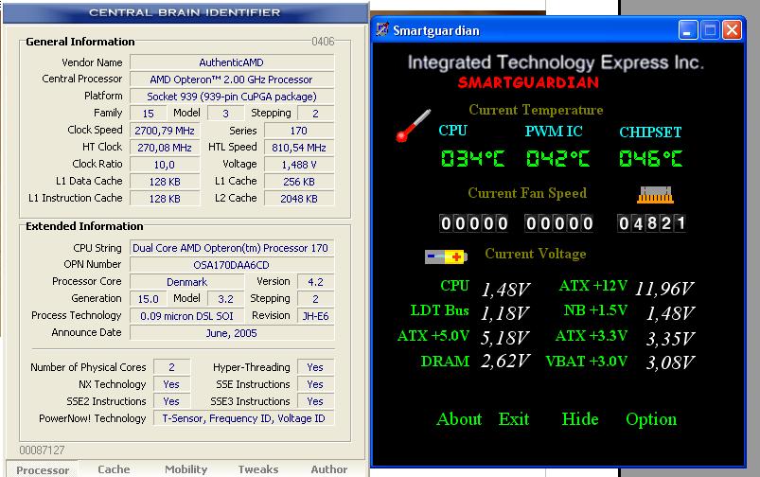760x477 pixels.
Task: Hide the Smartguardian monitor
Action: [579, 419]
